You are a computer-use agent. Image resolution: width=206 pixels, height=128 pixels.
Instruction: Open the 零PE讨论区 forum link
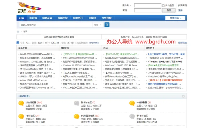coord(142,116)
